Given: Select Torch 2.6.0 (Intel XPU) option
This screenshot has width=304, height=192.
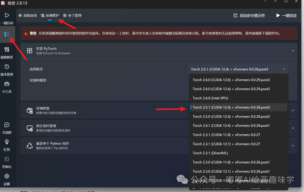Looking at the screenshot, I should (239, 98).
